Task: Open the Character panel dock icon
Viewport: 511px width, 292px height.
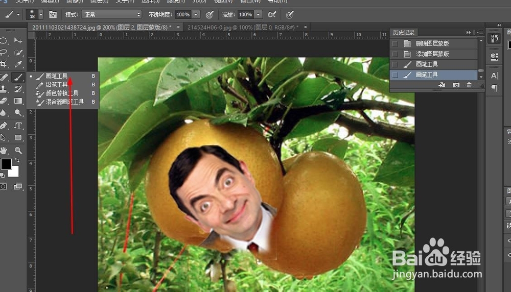Action: [x=494, y=76]
